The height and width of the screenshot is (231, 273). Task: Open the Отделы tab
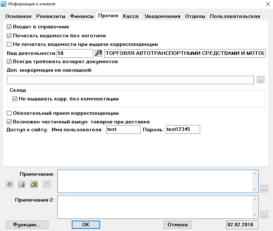point(195,16)
